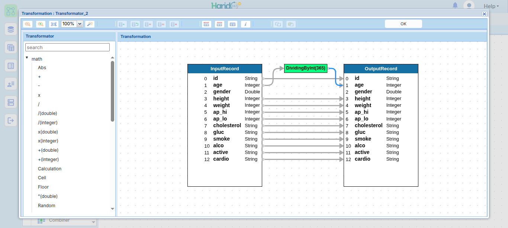The image size is (508, 228).
Task: Select the +(double) function
Action: tap(48, 150)
